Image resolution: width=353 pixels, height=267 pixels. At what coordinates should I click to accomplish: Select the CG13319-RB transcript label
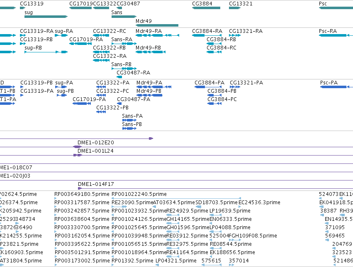tap(36, 39)
